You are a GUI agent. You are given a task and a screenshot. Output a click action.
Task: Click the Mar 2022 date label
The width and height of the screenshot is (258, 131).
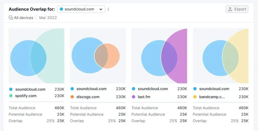(x=48, y=18)
